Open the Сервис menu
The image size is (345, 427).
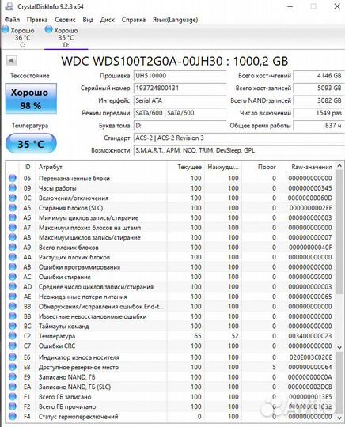(x=65, y=20)
